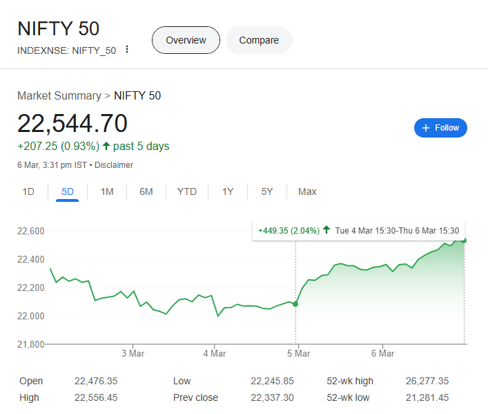Display the 5Y chart range
Viewport: 488px width, 414px height.
click(x=267, y=191)
